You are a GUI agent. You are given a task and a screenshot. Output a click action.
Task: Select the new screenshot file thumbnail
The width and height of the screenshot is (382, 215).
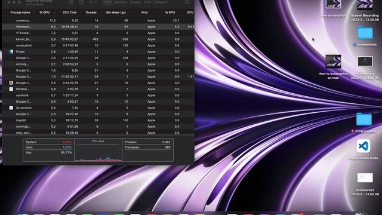click(x=333, y=4)
